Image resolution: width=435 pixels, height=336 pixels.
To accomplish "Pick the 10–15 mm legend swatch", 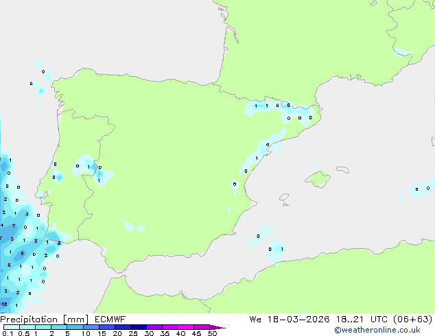I will pos(91,327).
